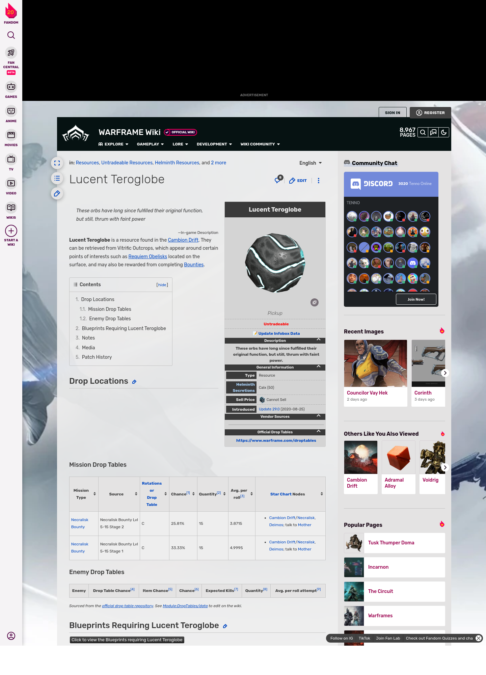
Task: Open the Games controller icon
Action: click(11, 87)
